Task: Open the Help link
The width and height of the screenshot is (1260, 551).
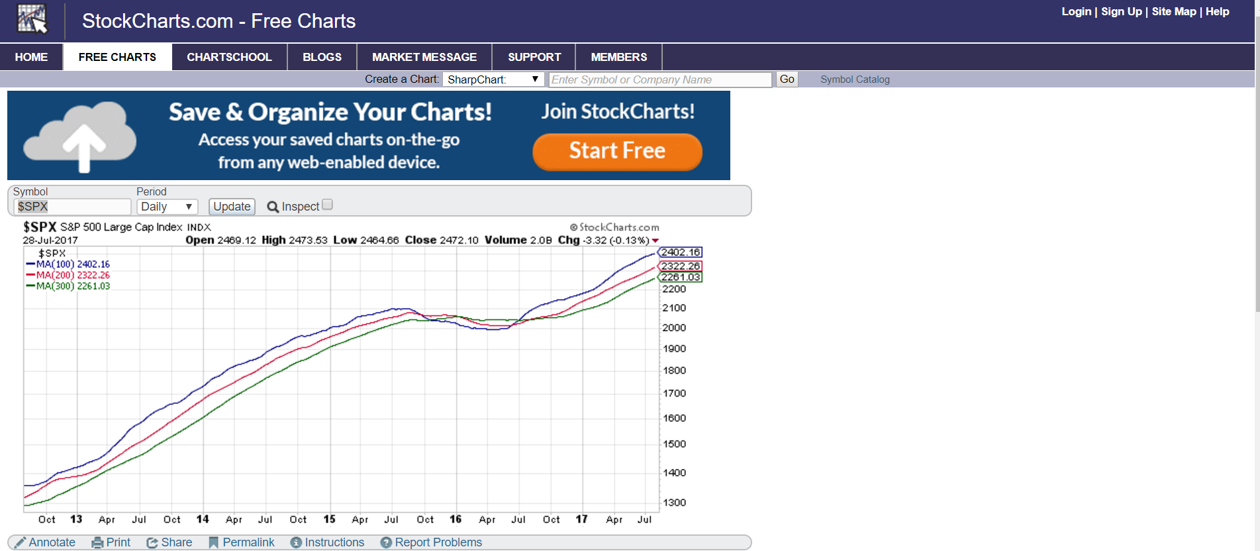Action: 1217,11
